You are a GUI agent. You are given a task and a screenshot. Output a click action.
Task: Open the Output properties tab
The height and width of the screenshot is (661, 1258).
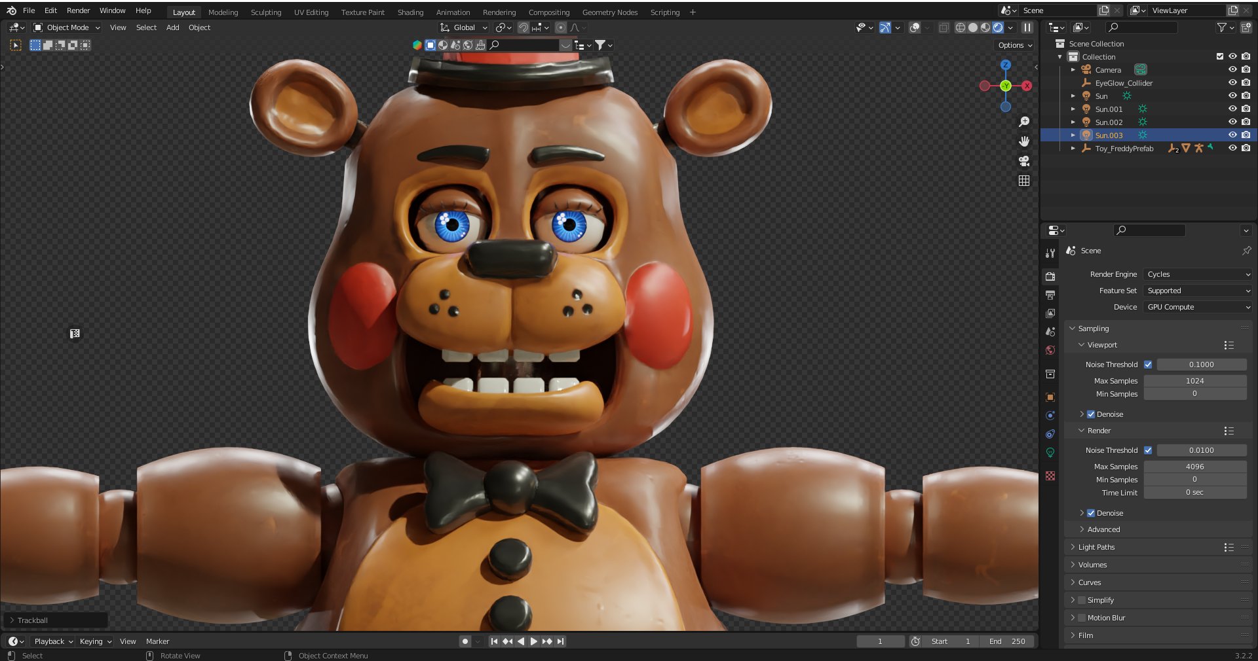pyautogui.click(x=1050, y=295)
